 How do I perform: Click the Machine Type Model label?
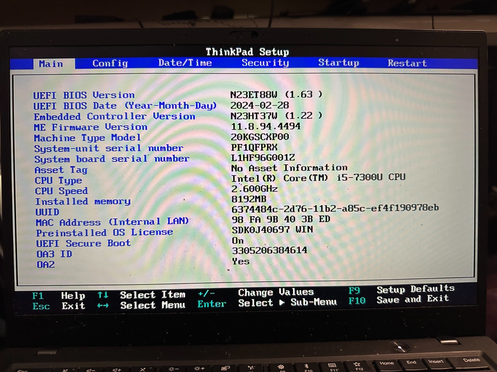(x=87, y=138)
